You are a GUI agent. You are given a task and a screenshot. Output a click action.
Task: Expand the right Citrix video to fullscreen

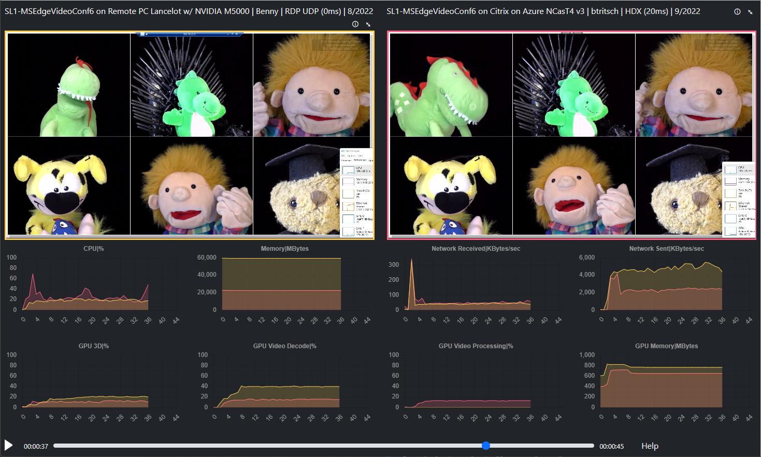click(750, 12)
